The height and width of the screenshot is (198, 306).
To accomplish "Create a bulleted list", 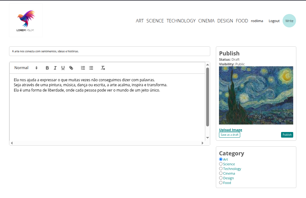I will [91, 68].
